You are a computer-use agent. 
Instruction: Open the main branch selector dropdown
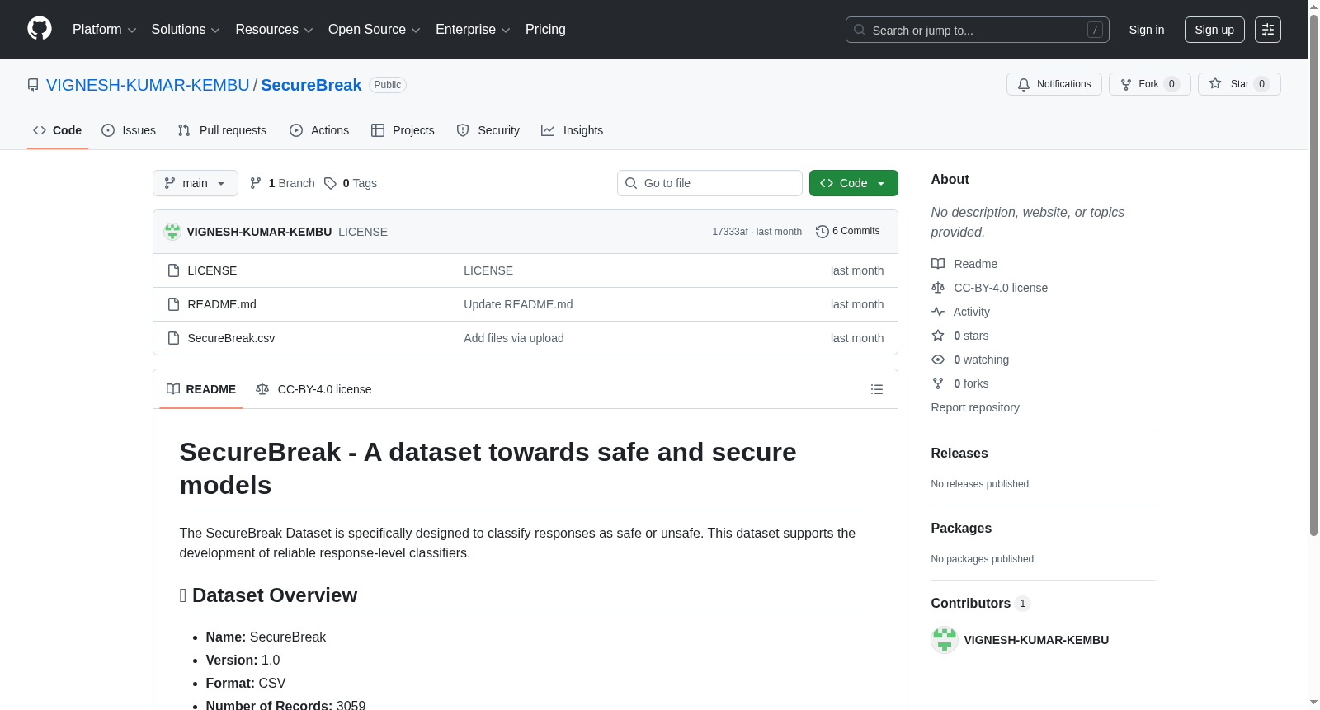click(196, 183)
